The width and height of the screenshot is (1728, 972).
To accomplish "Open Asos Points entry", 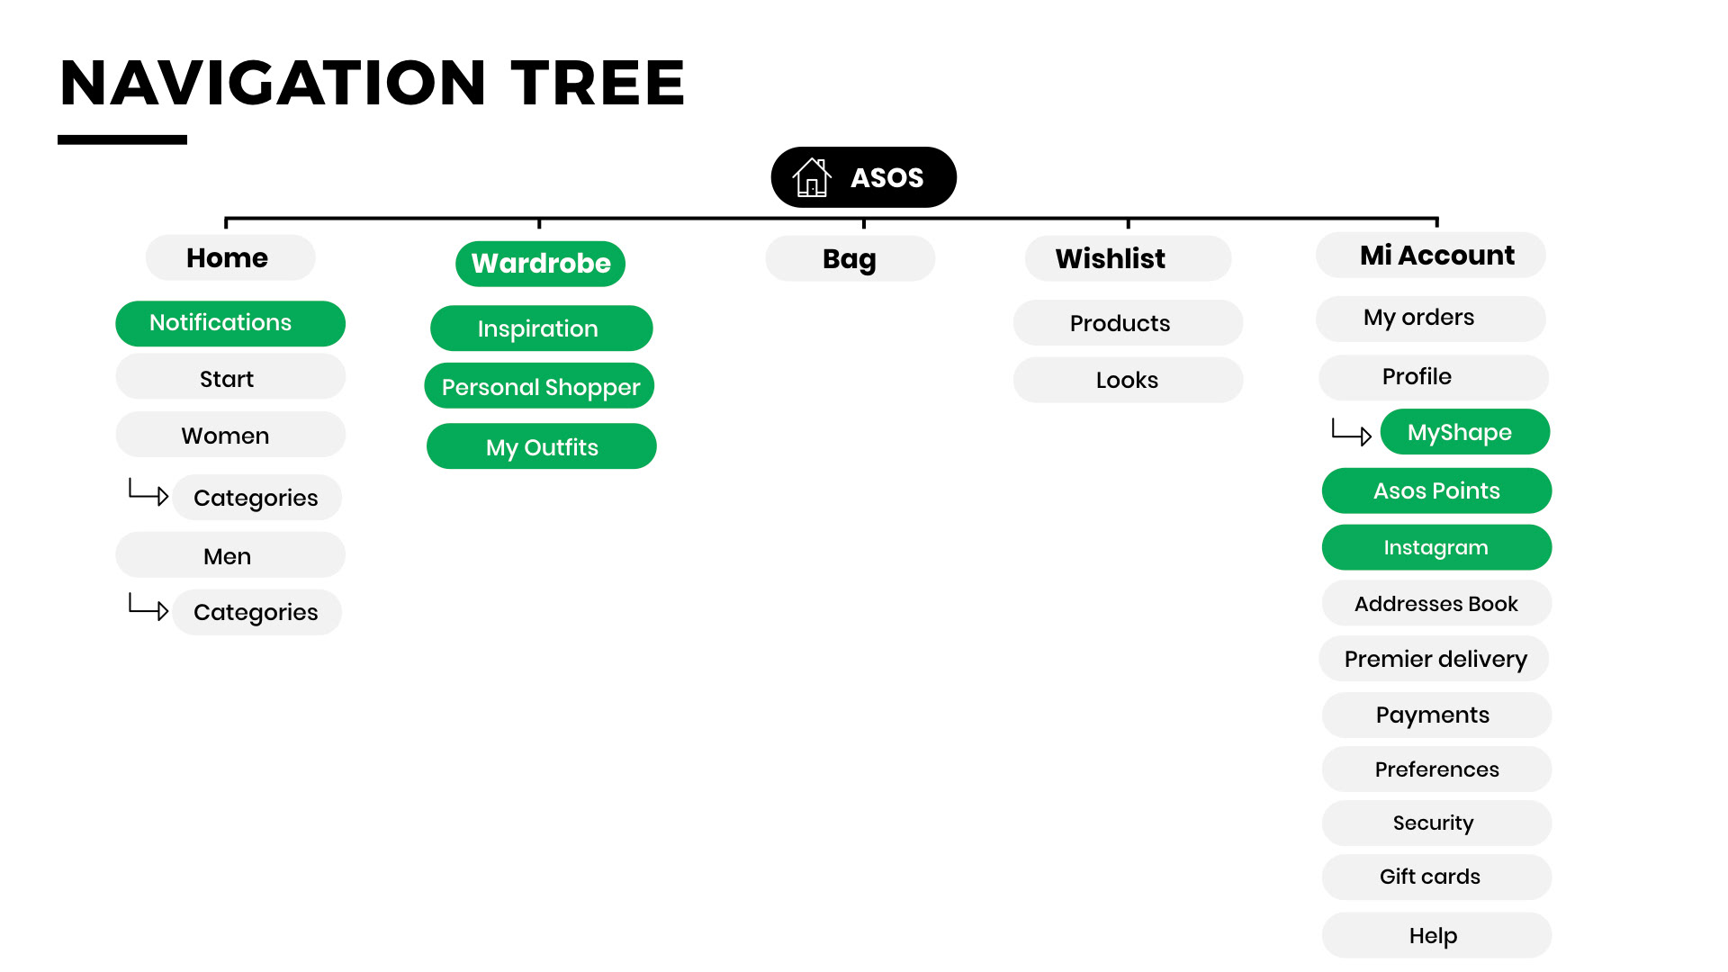I will tap(1436, 490).
